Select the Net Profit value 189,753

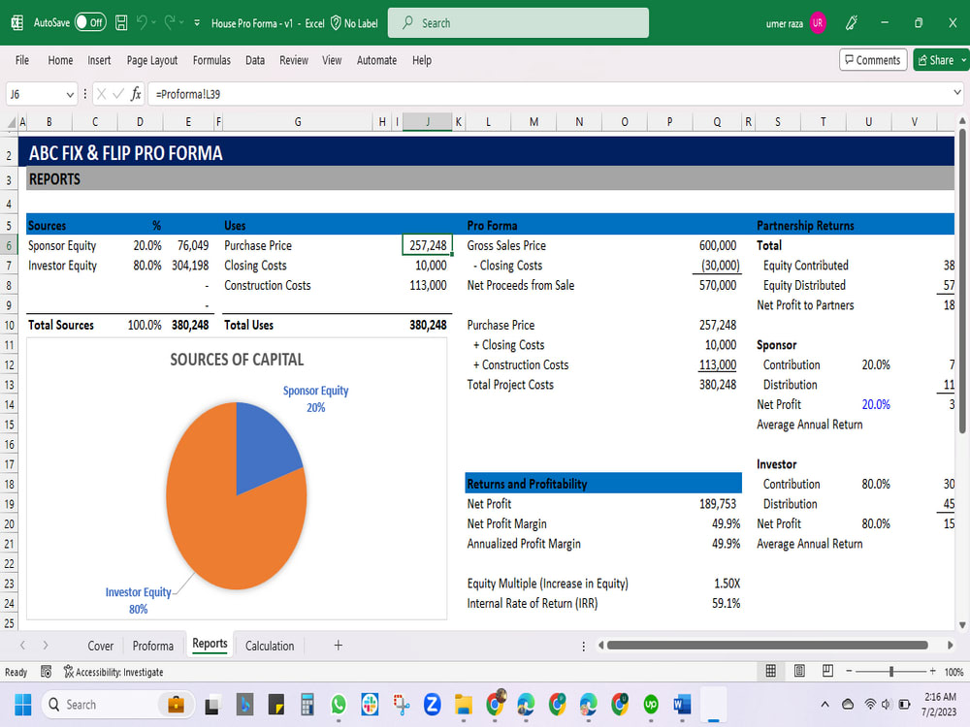pos(718,504)
